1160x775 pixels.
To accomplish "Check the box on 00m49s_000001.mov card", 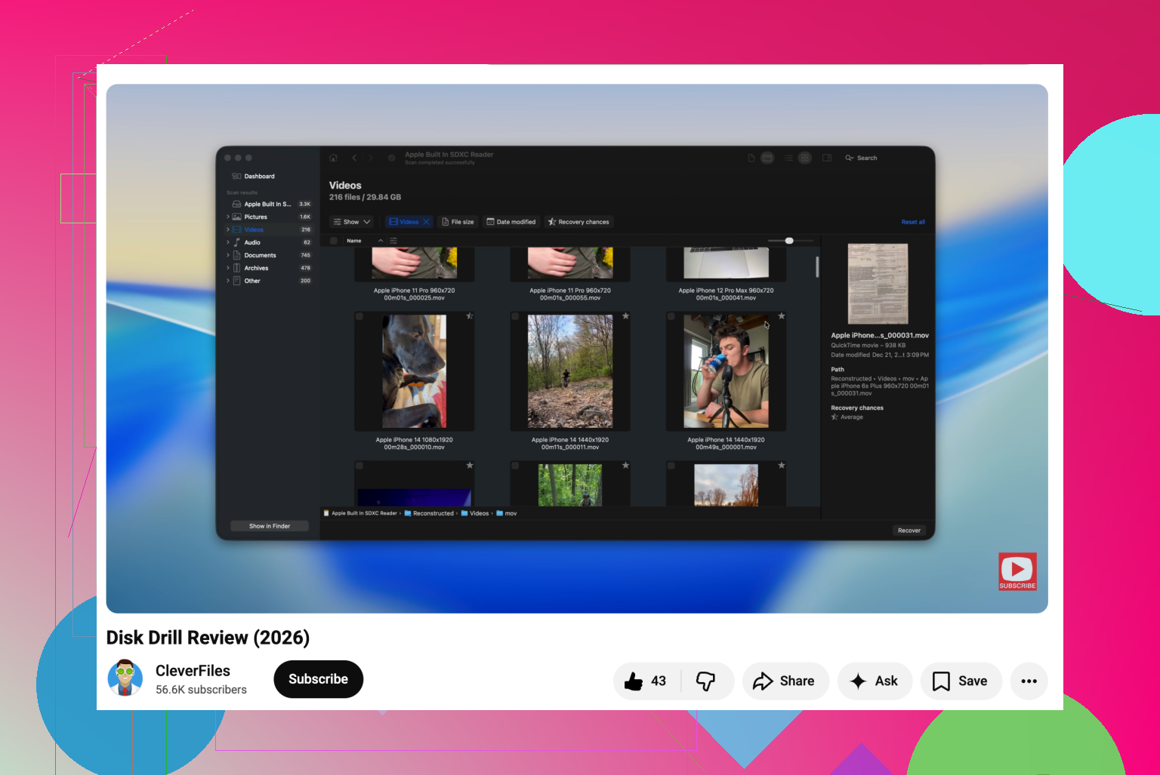I will [671, 317].
